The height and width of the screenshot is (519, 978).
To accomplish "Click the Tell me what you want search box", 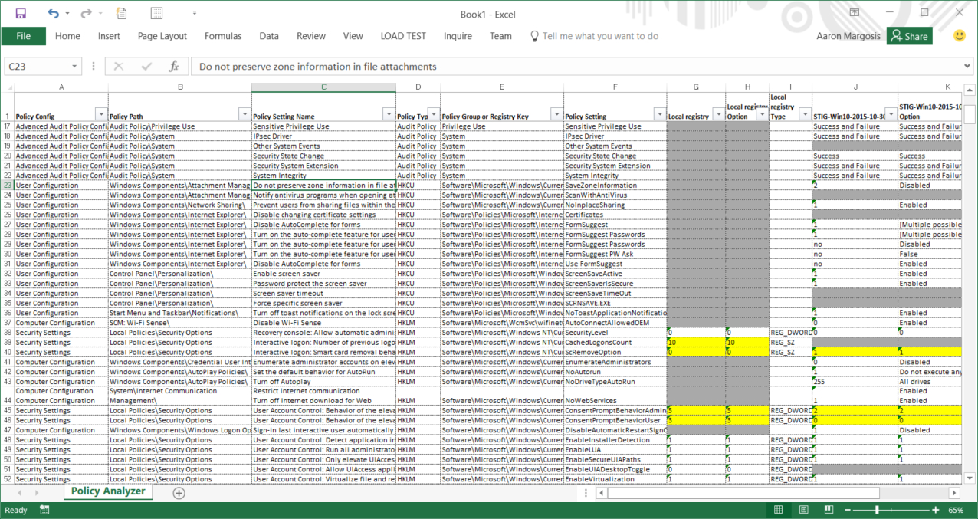I will coord(599,36).
